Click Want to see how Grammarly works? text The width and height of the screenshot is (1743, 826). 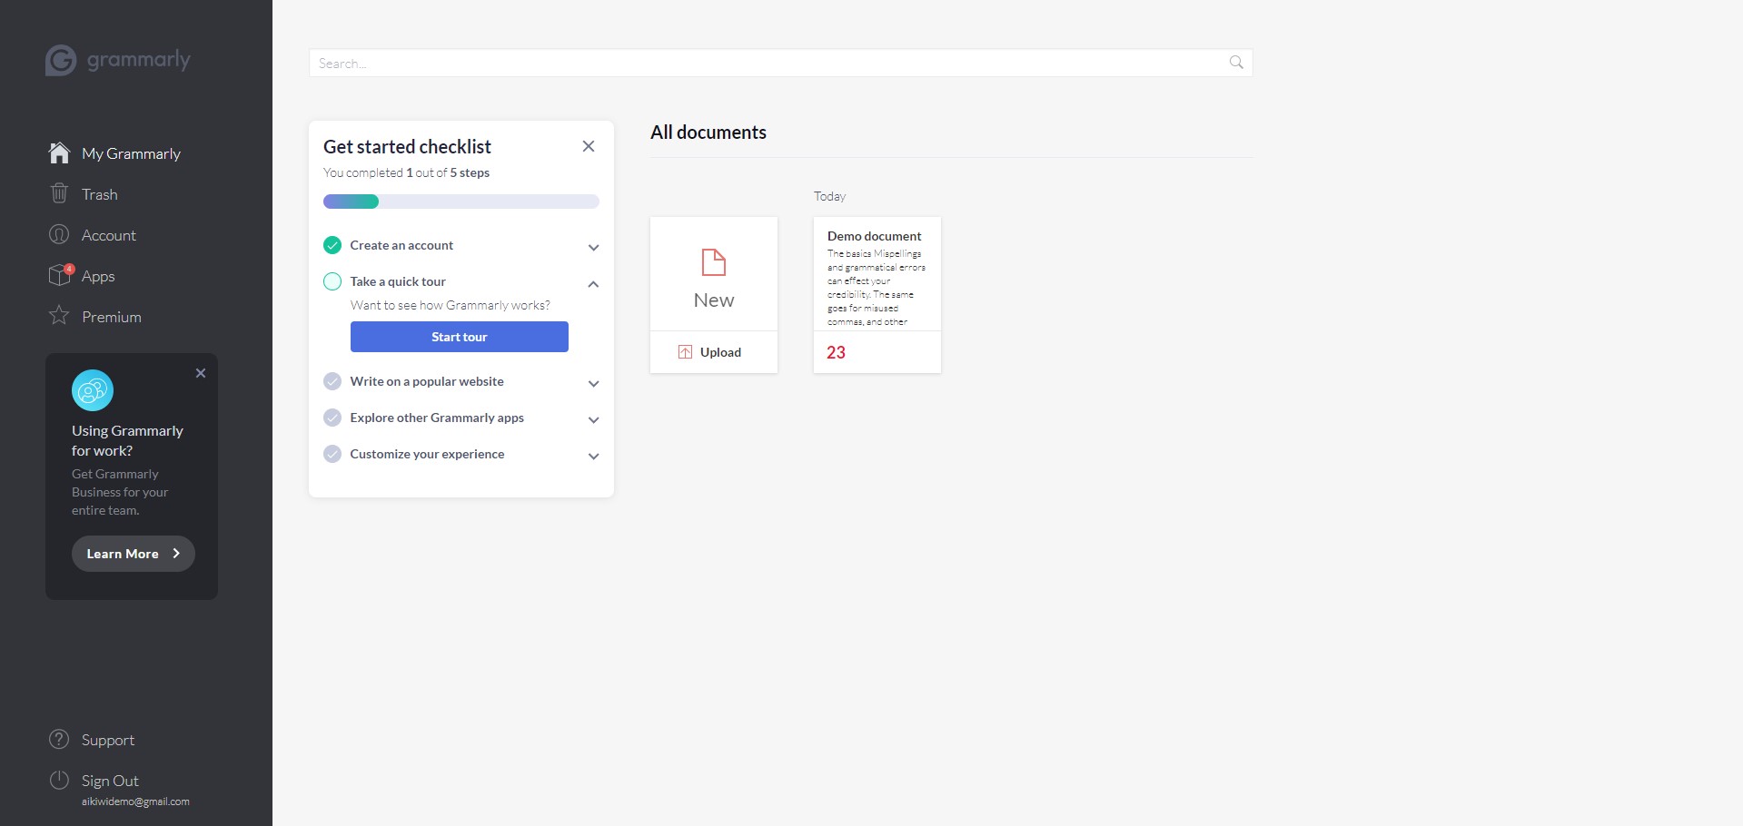pyautogui.click(x=451, y=305)
